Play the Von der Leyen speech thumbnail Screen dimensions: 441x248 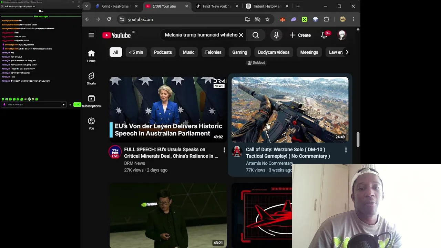pos(168,110)
